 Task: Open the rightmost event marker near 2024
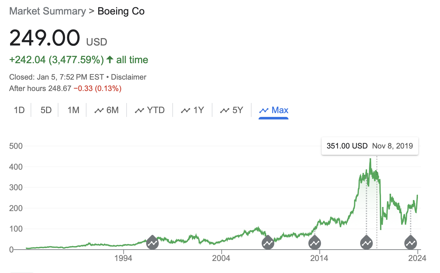(411, 243)
